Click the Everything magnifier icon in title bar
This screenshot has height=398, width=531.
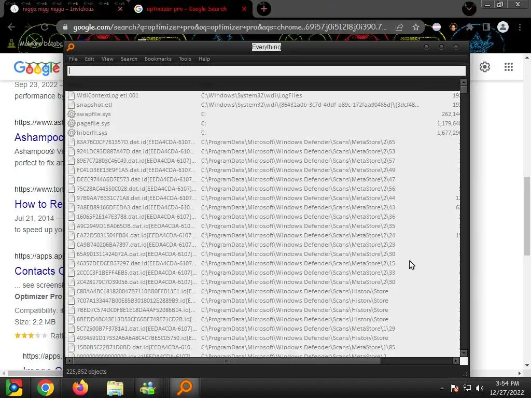(71, 47)
